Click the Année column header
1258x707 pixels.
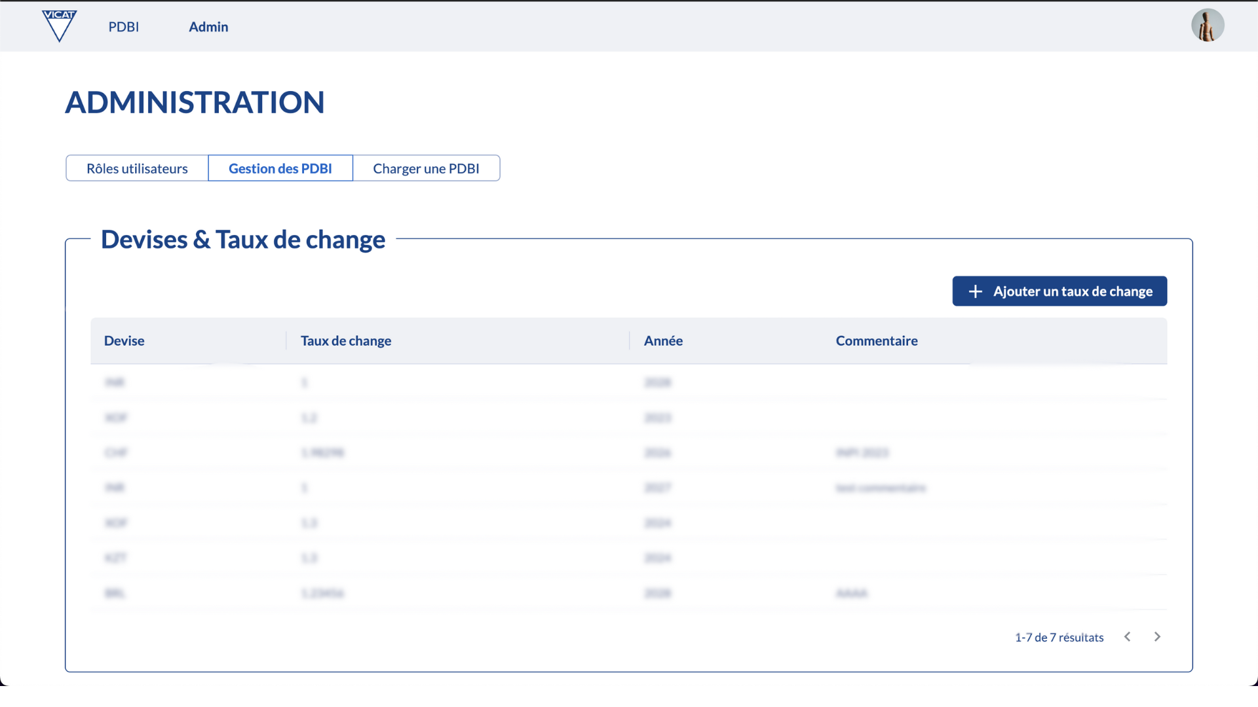663,340
